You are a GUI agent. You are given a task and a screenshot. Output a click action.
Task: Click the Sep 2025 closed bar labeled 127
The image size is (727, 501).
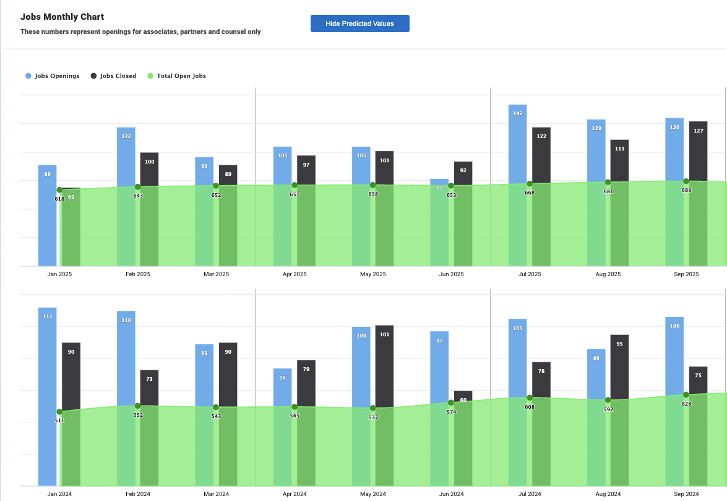coord(698,149)
